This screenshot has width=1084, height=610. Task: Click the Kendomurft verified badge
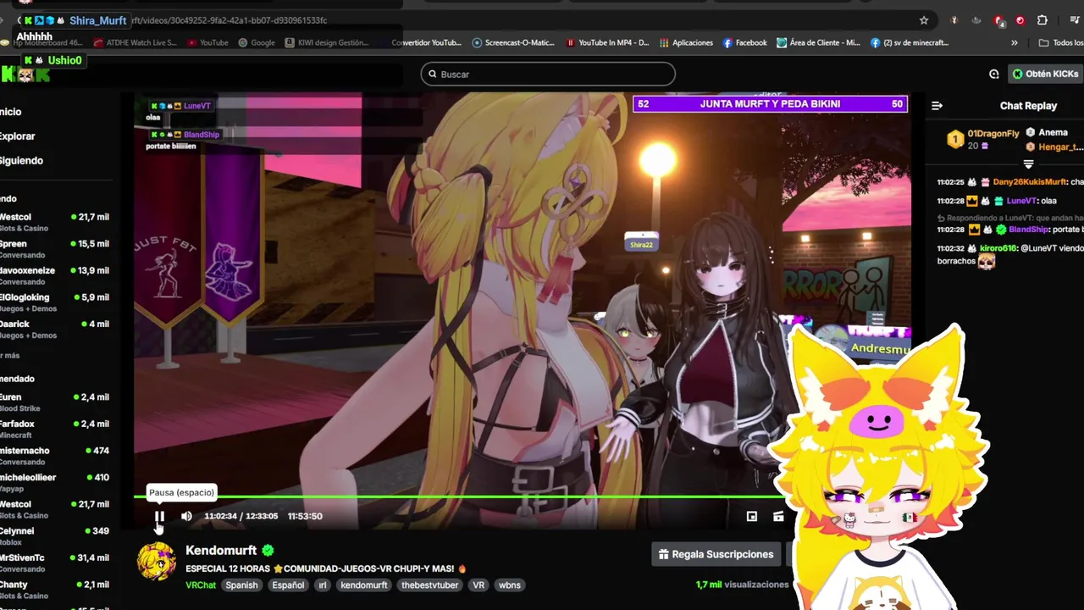(268, 551)
